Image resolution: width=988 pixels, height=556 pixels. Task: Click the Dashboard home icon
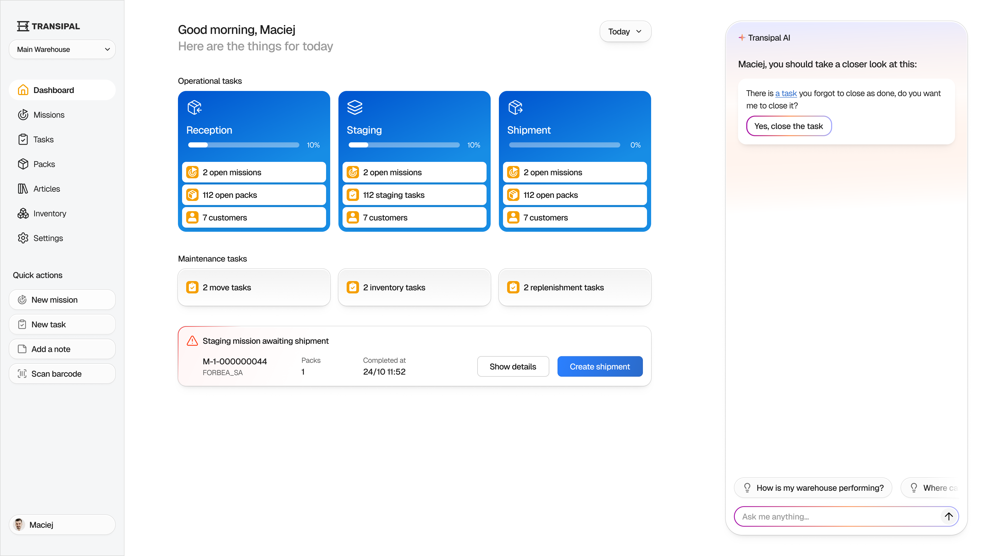click(x=23, y=90)
